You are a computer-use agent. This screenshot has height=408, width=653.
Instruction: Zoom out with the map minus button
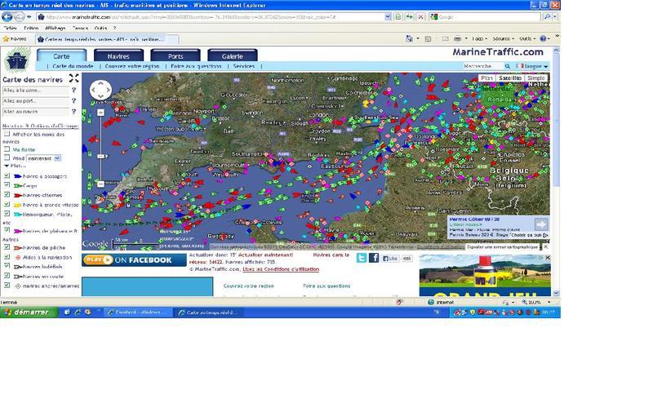pyautogui.click(x=100, y=184)
